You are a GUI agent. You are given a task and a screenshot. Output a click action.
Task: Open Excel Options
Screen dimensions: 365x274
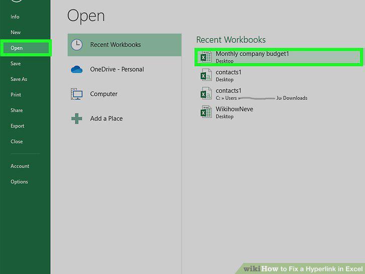20,182
